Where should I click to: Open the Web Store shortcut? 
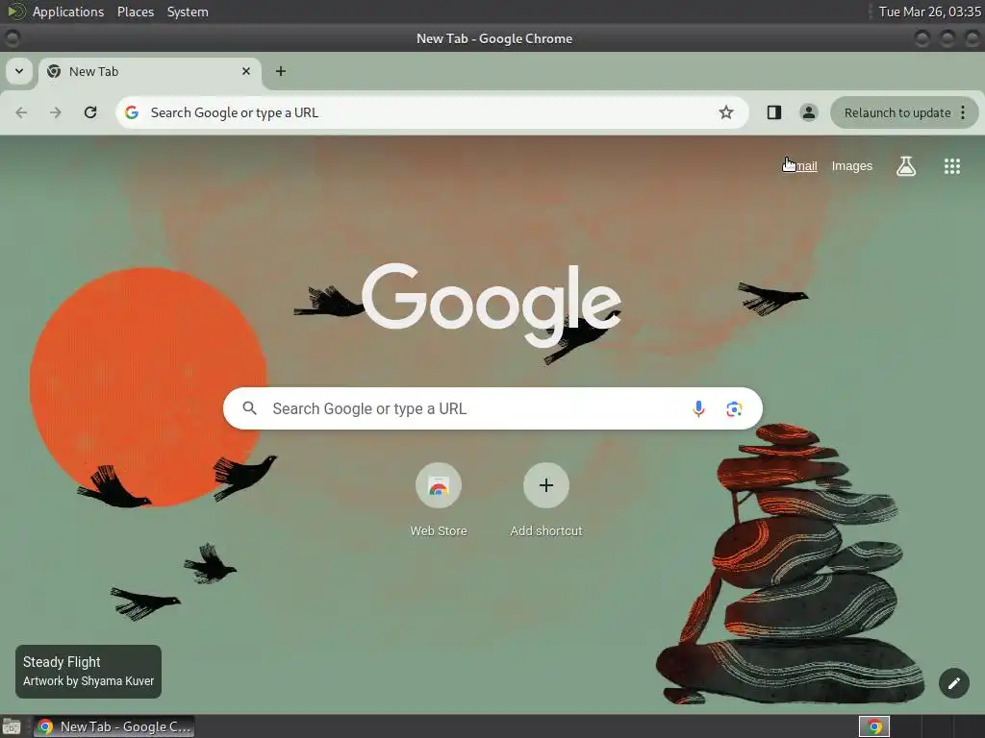pos(439,485)
